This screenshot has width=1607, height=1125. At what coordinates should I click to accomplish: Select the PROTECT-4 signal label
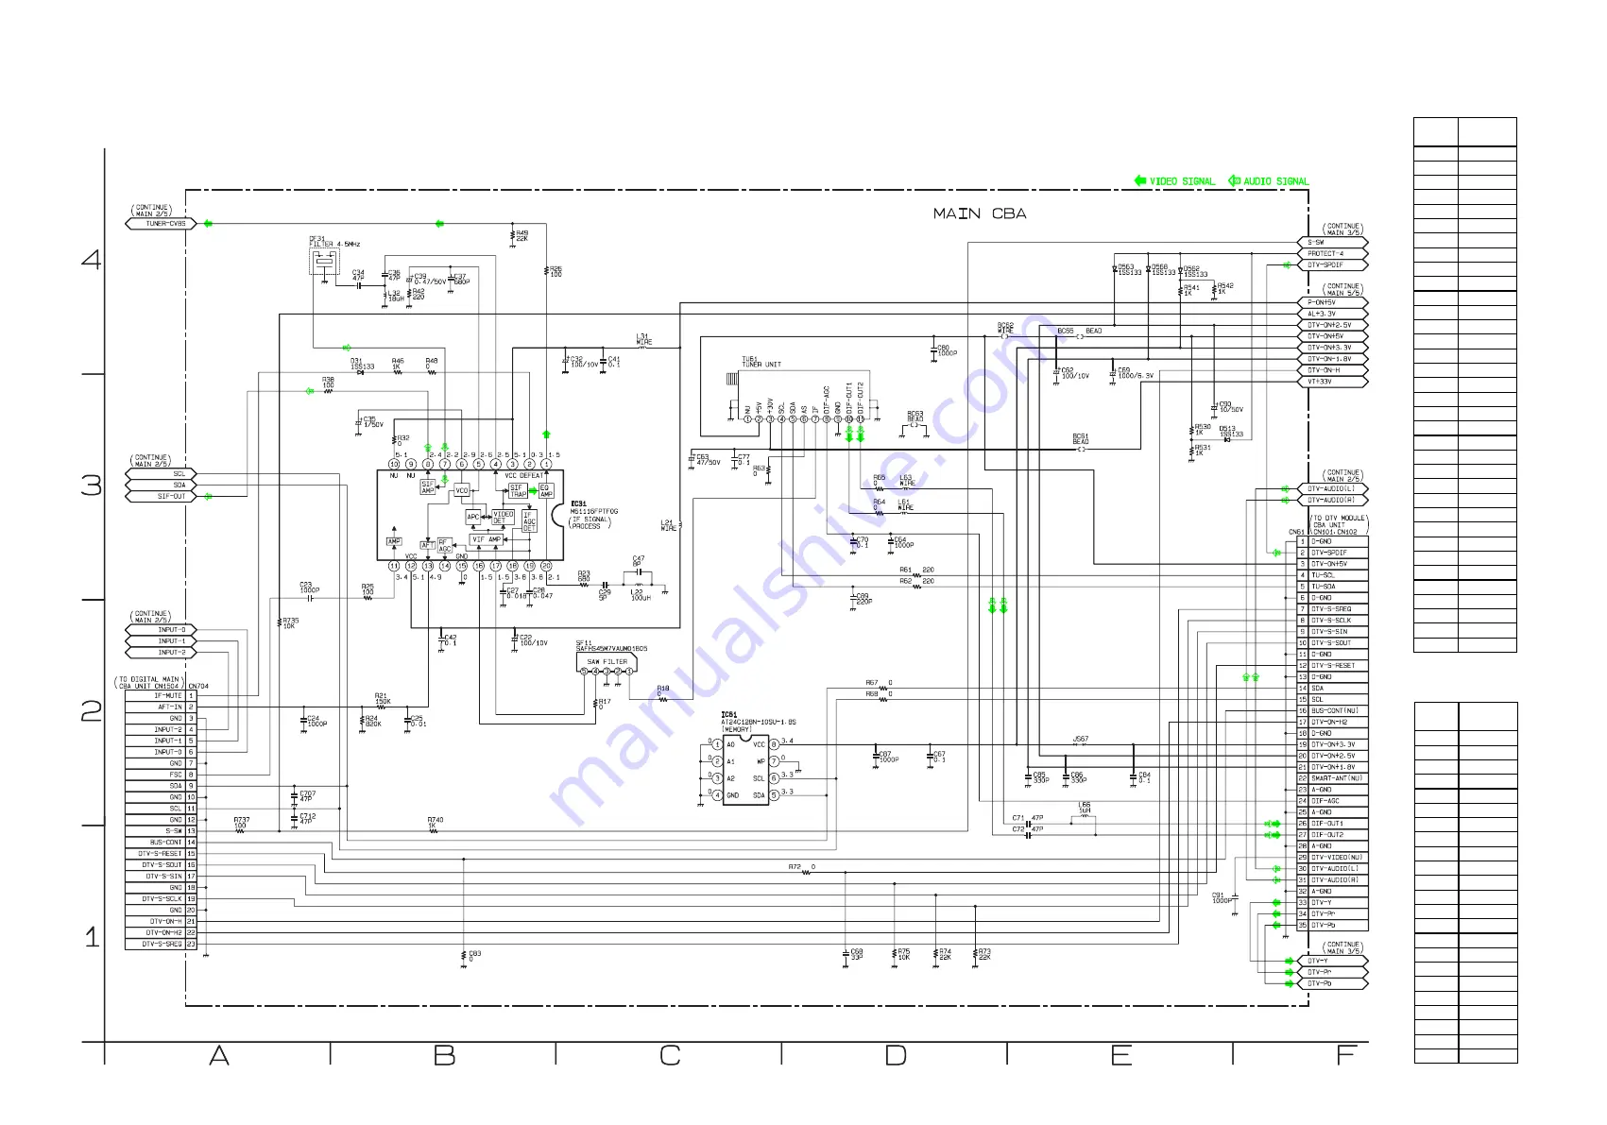[1325, 253]
